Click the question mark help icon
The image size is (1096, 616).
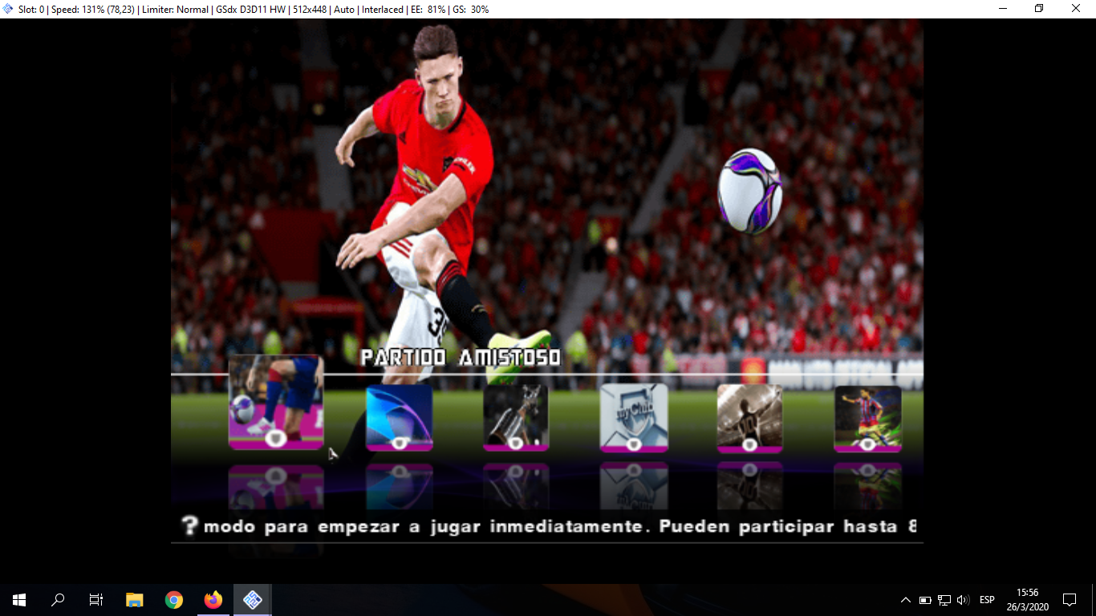point(189,526)
